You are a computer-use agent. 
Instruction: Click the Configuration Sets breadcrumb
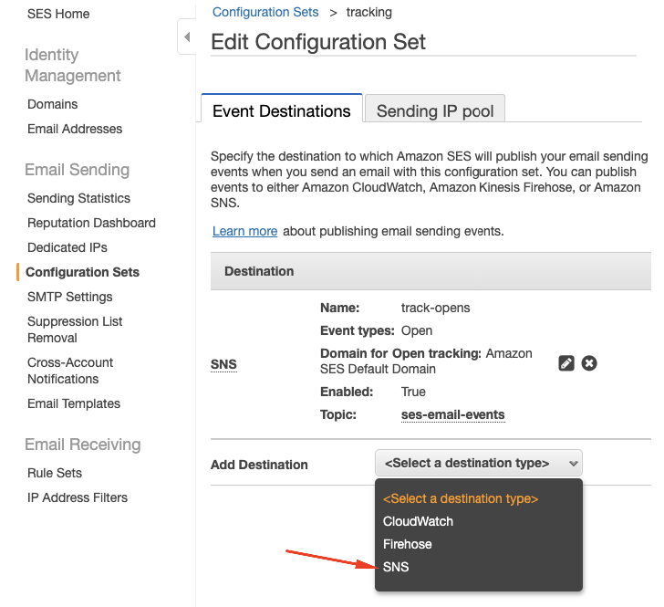265,12
